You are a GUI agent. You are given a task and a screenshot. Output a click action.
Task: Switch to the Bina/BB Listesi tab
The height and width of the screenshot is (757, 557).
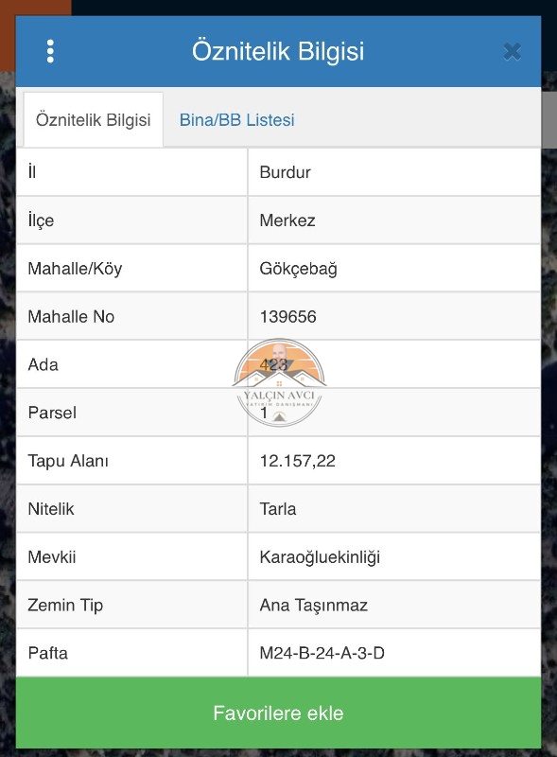(236, 120)
